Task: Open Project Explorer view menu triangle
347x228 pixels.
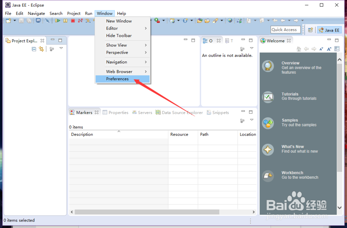Action: 61,48
